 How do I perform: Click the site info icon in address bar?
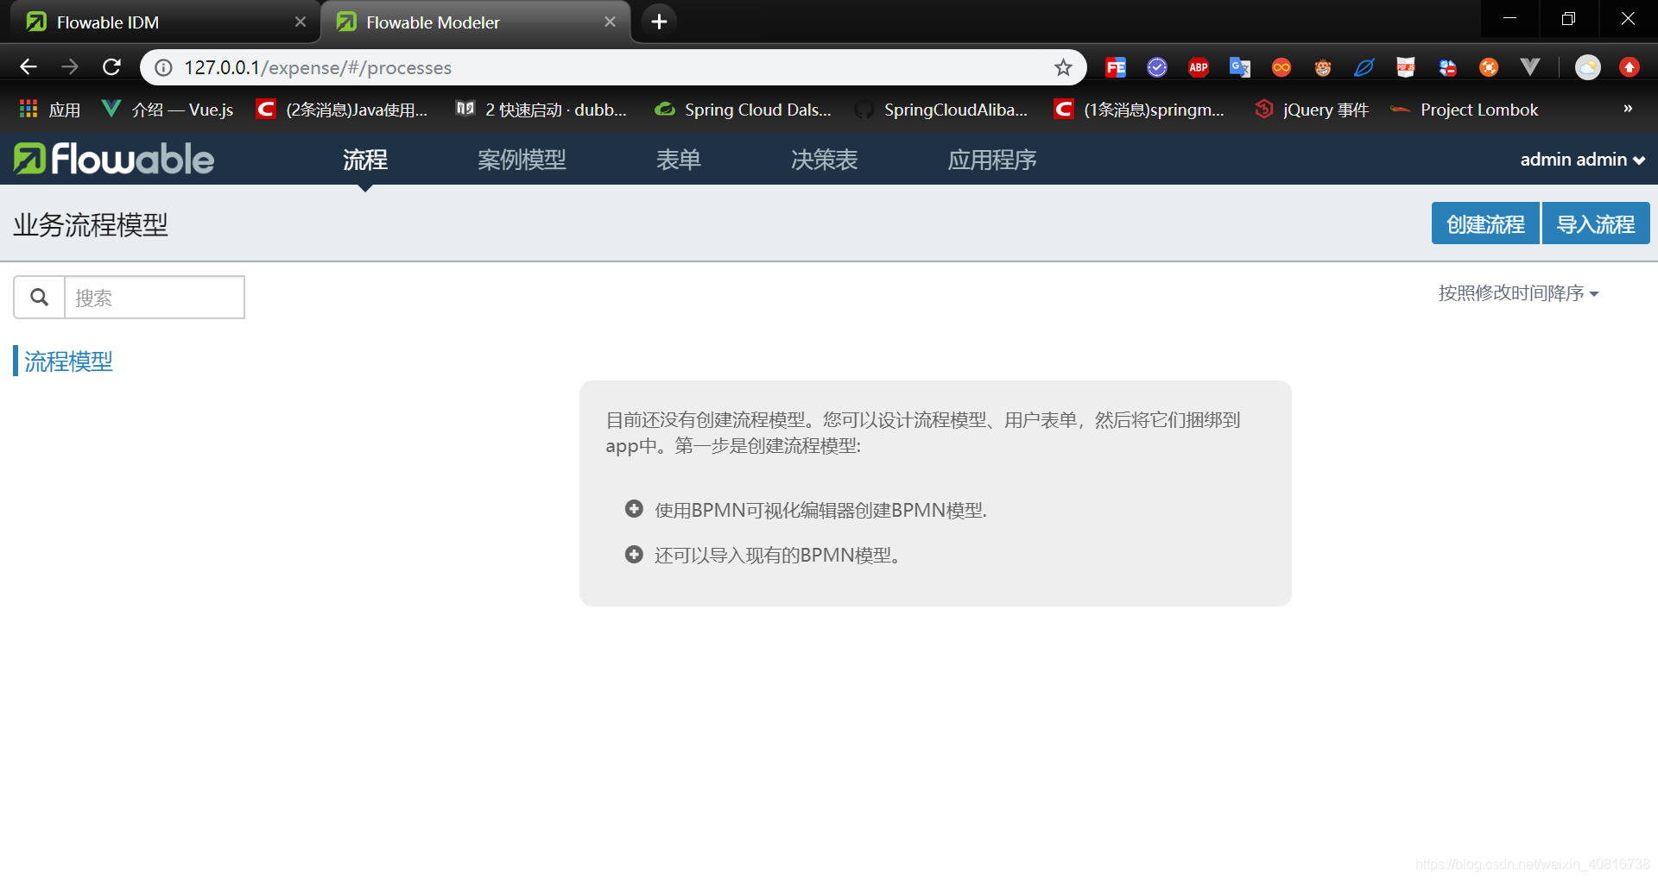coord(162,67)
